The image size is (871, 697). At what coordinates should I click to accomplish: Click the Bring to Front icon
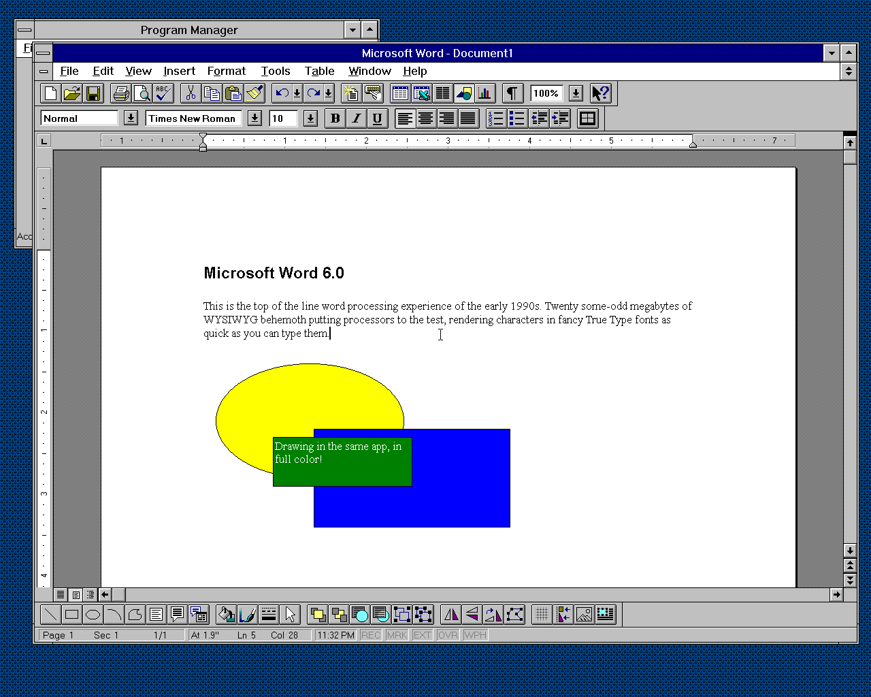point(317,615)
